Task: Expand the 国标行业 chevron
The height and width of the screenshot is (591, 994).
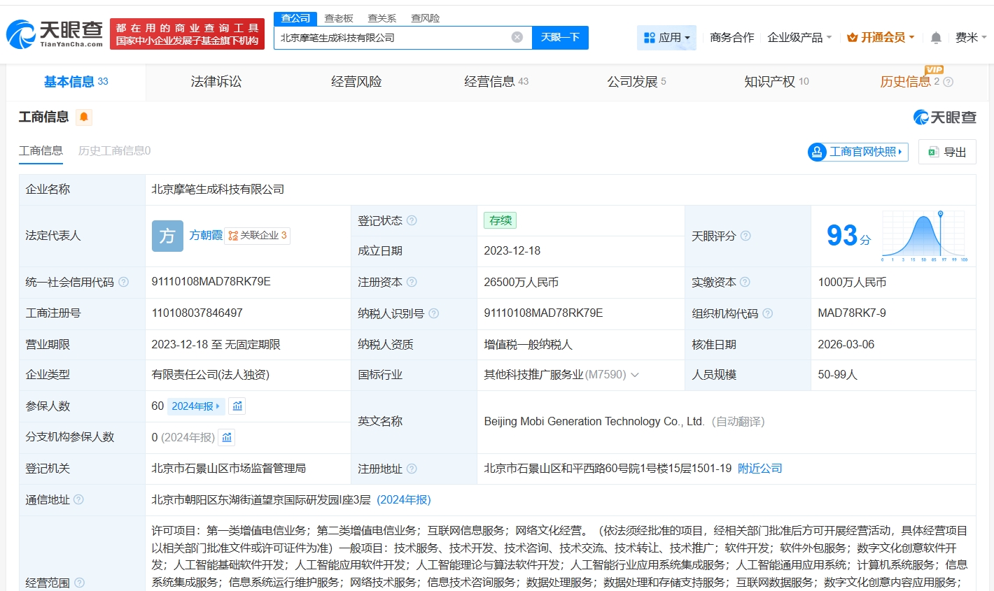Action: tap(635, 375)
